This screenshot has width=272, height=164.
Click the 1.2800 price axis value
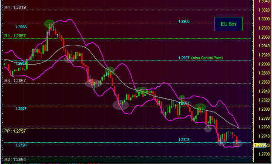tap(265, 109)
